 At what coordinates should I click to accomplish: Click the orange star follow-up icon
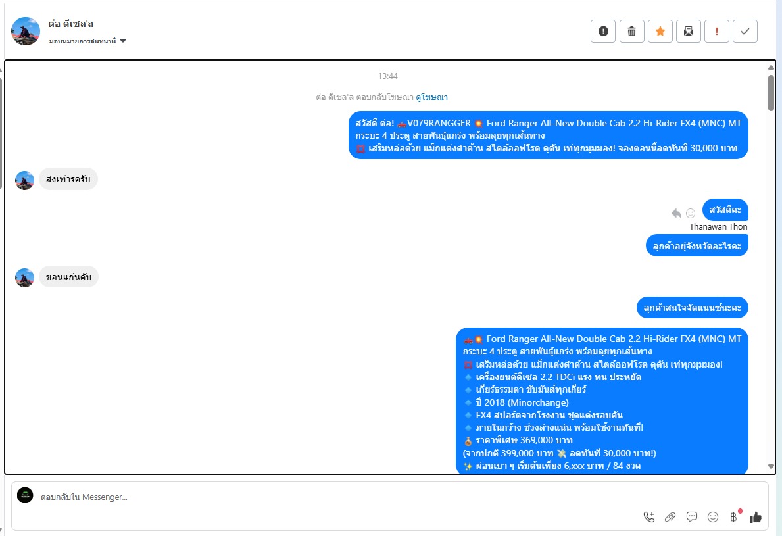660,32
